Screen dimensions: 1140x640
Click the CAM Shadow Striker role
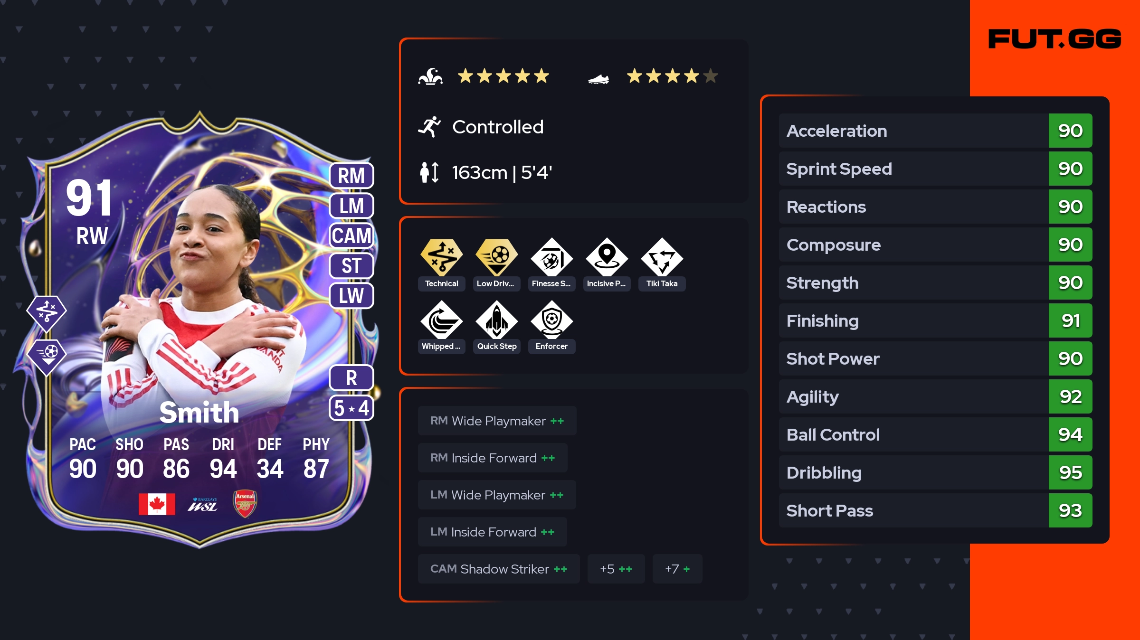pyautogui.click(x=499, y=569)
